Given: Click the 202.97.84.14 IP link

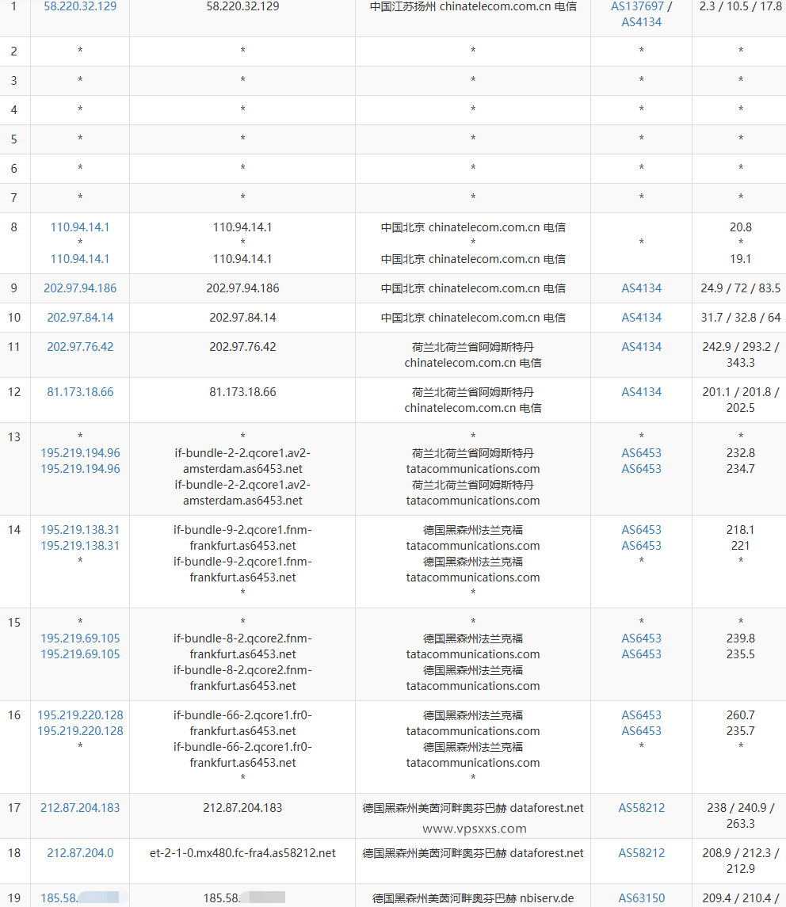Looking at the screenshot, I should click(80, 318).
